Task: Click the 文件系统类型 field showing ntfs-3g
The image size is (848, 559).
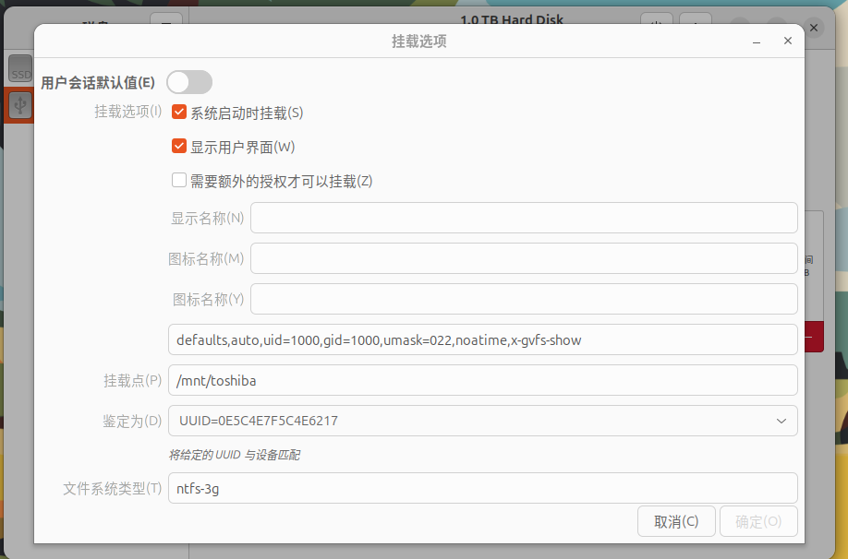Action: tap(482, 489)
